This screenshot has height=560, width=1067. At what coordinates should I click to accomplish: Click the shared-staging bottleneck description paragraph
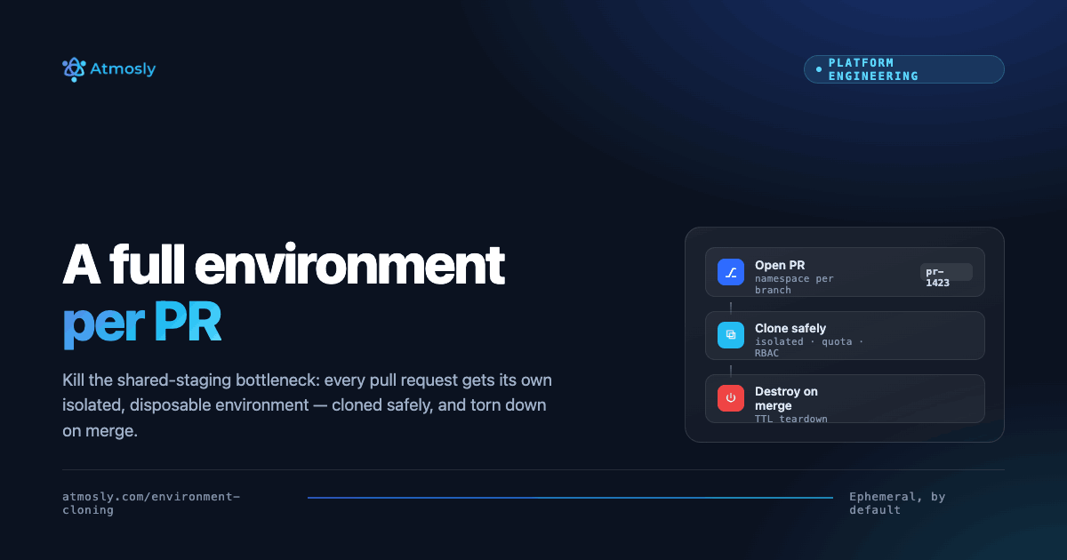(307, 405)
